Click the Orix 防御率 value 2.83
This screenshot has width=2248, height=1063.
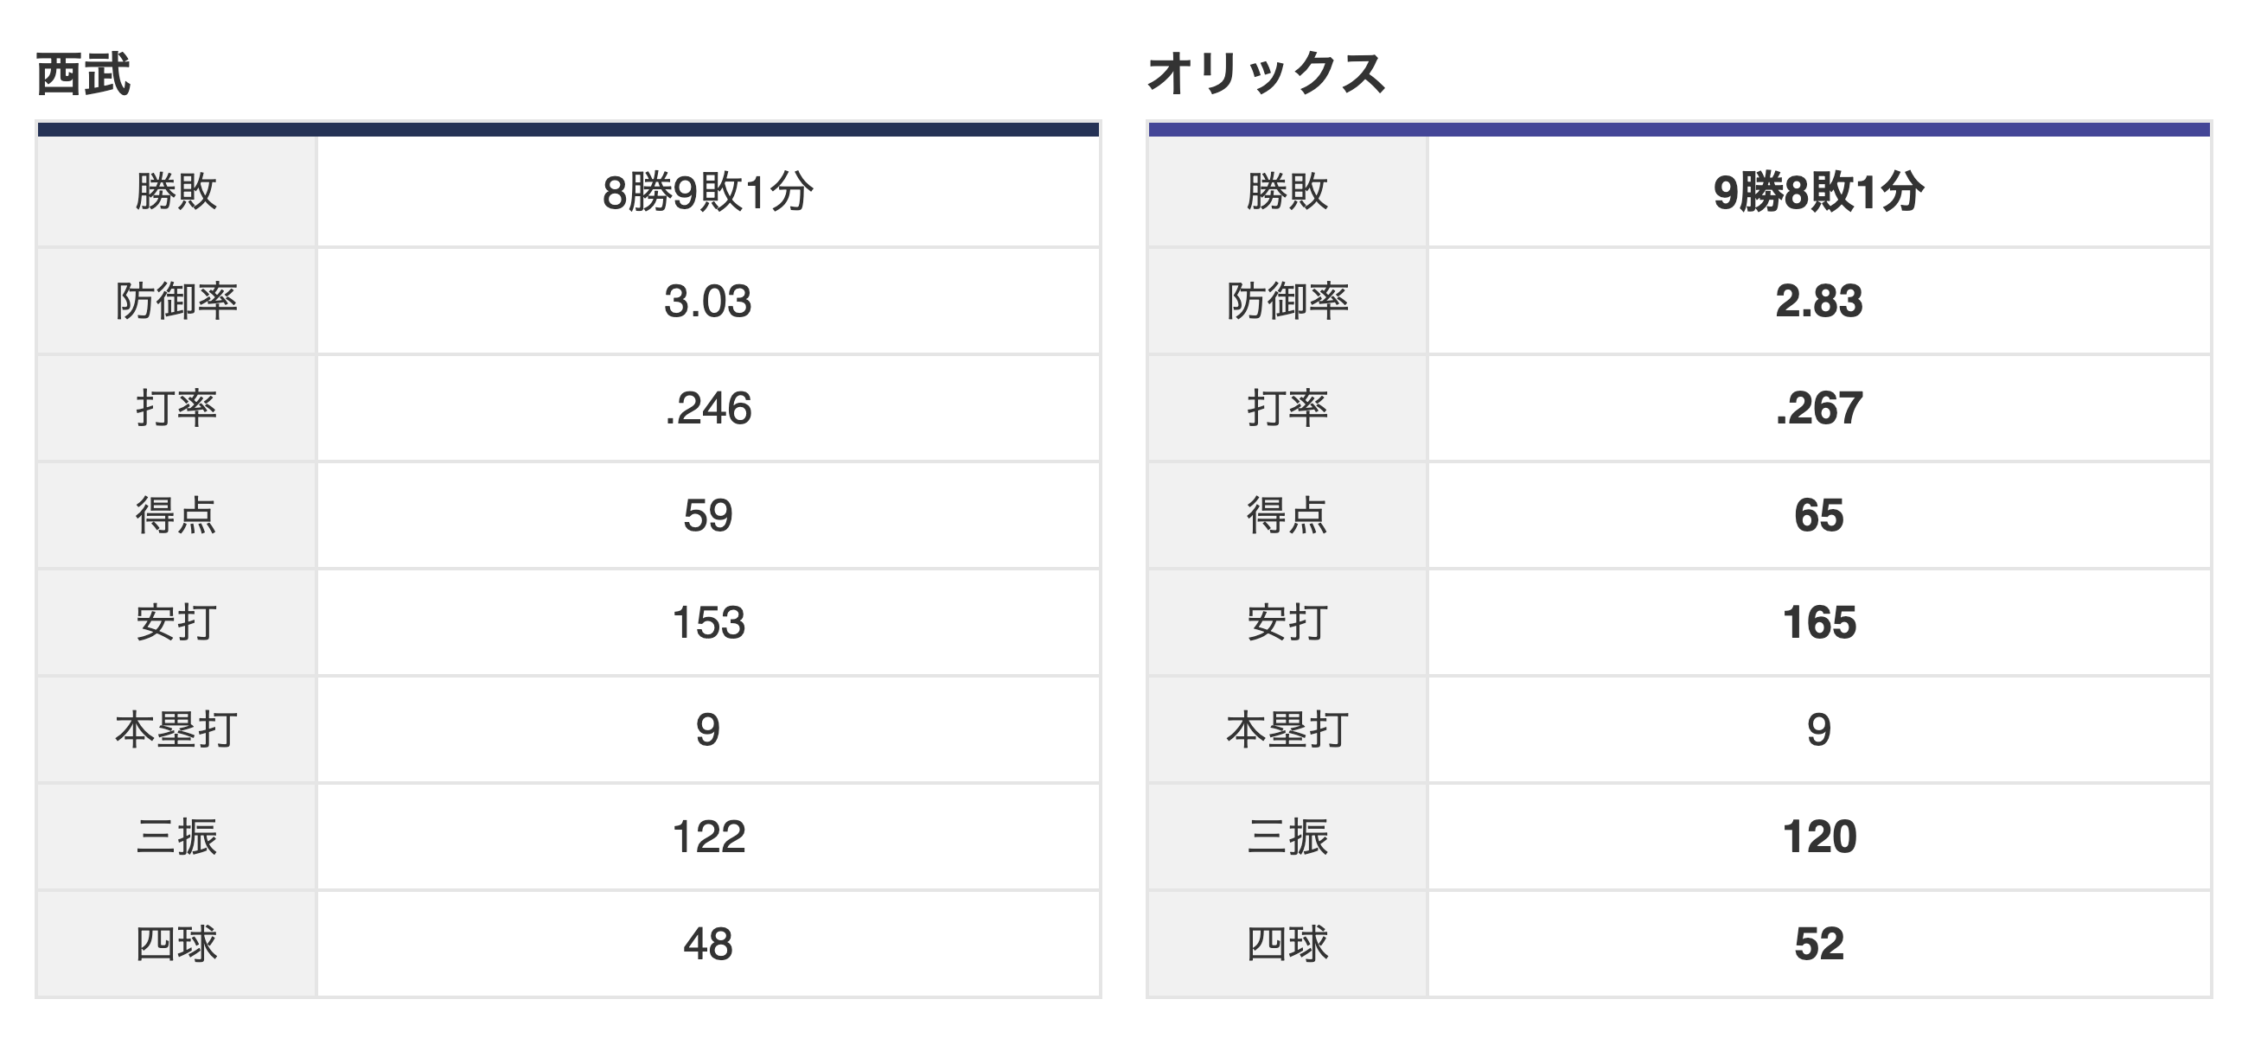tap(1818, 301)
